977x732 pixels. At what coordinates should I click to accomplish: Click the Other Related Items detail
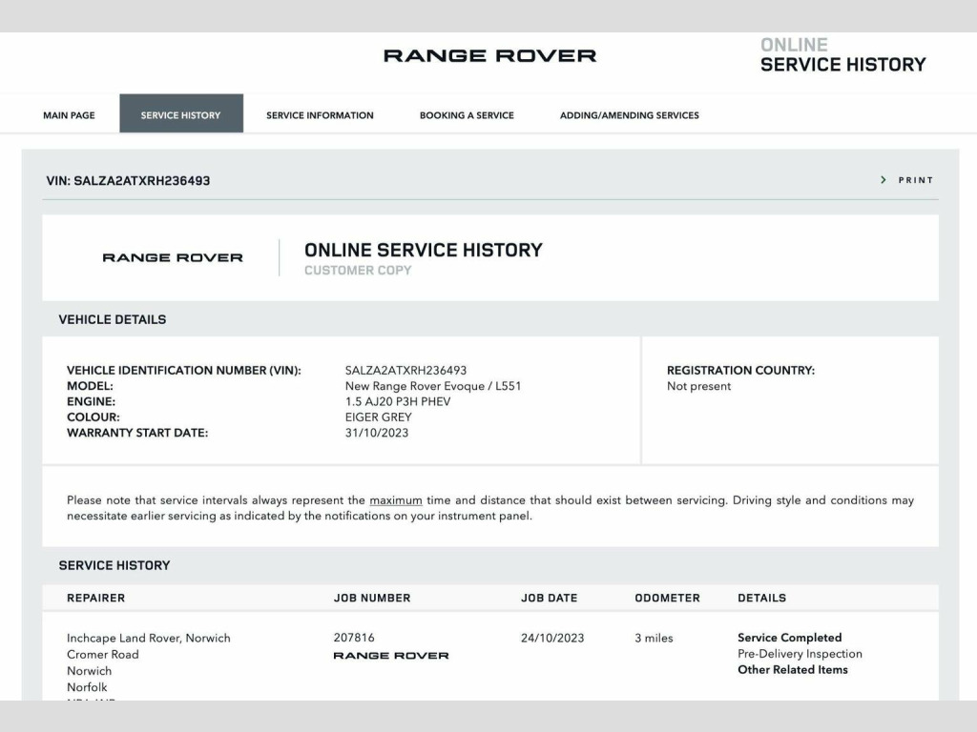pos(792,670)
